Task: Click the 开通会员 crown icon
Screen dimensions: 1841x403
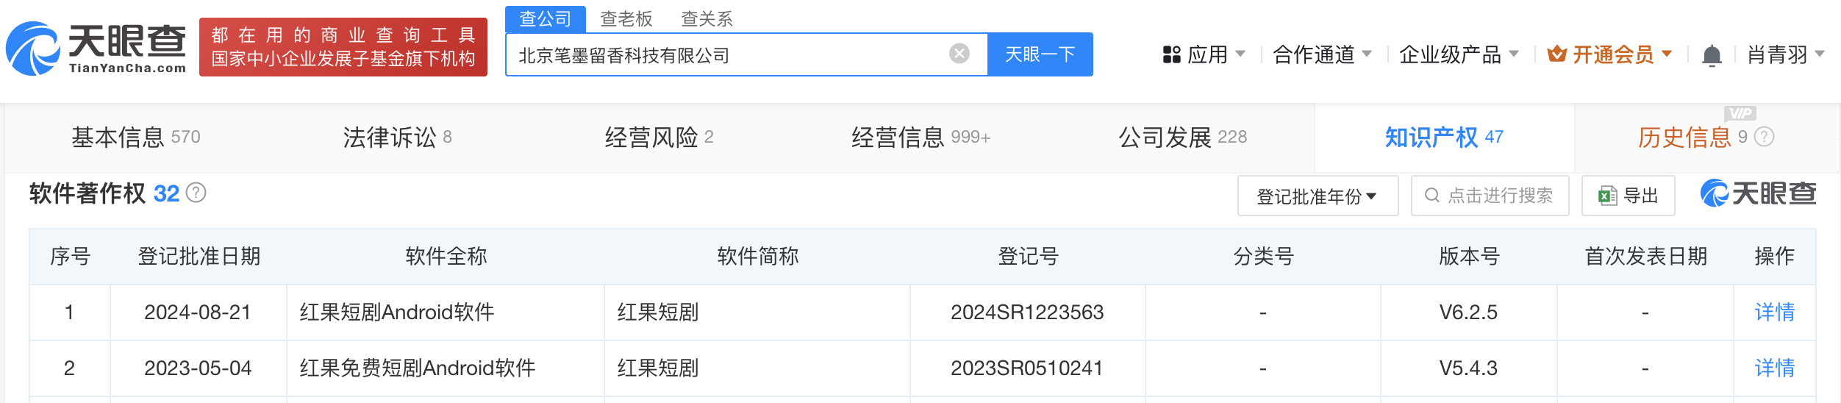Action: tap(1556, 54)
